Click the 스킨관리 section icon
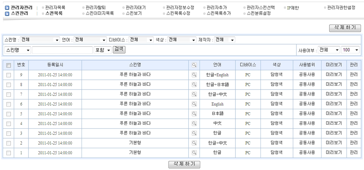The width and height of the screenshot is (364, 170). (x=7, y=14)
